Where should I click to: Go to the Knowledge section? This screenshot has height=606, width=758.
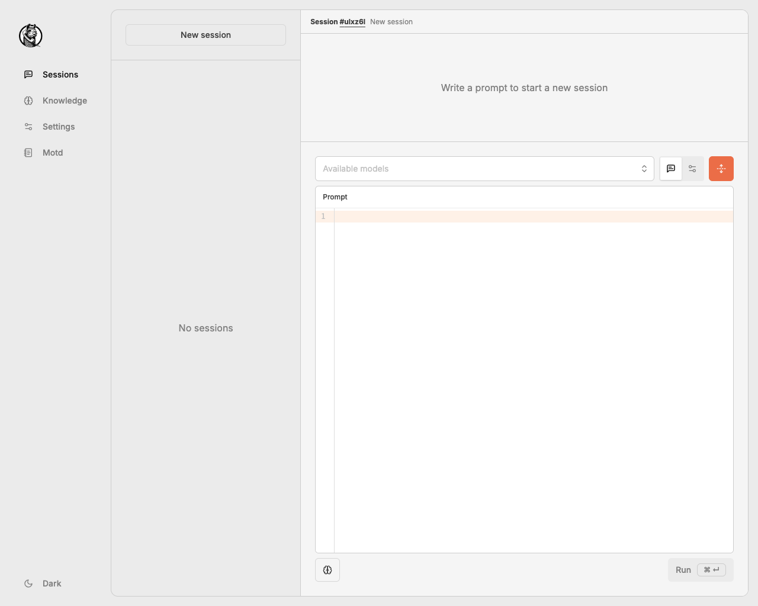coord(55,101)
